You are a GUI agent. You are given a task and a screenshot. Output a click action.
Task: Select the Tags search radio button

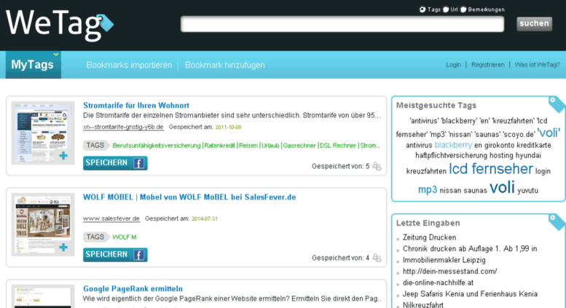pyautogui.click(x=422, y=9)
